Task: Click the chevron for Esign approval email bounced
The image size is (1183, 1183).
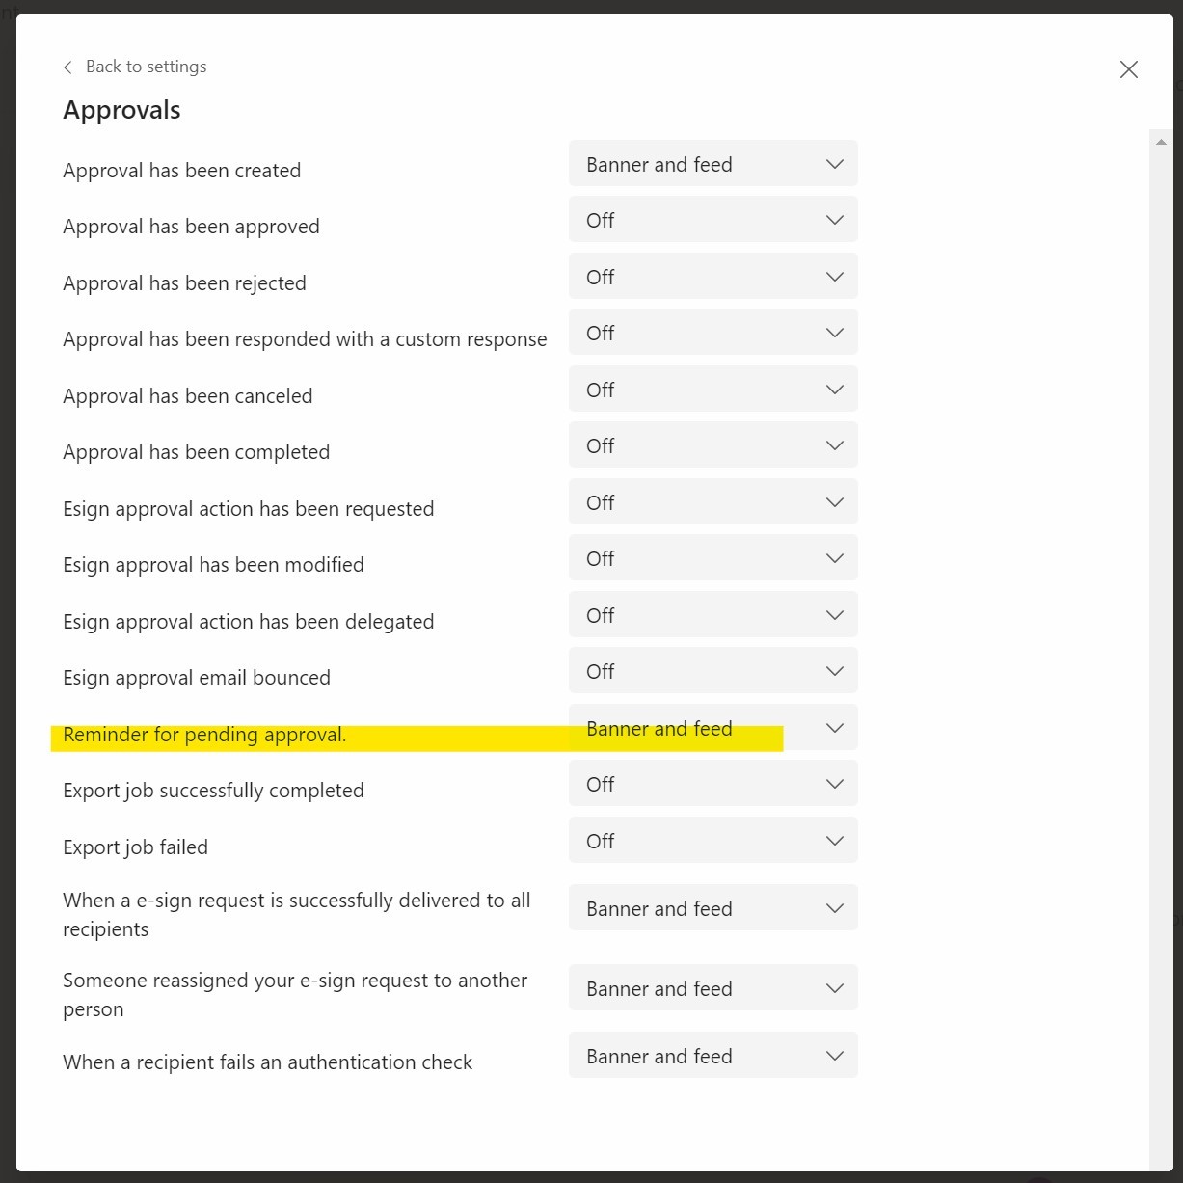Action: [x=835, y=671]
